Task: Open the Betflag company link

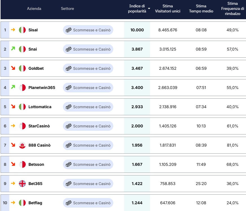Action: 35,203
